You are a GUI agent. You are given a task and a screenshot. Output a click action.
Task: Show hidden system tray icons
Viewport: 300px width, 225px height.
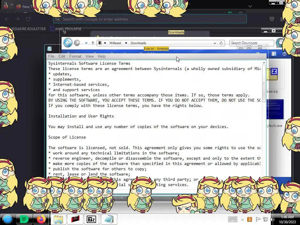(242, 219)
